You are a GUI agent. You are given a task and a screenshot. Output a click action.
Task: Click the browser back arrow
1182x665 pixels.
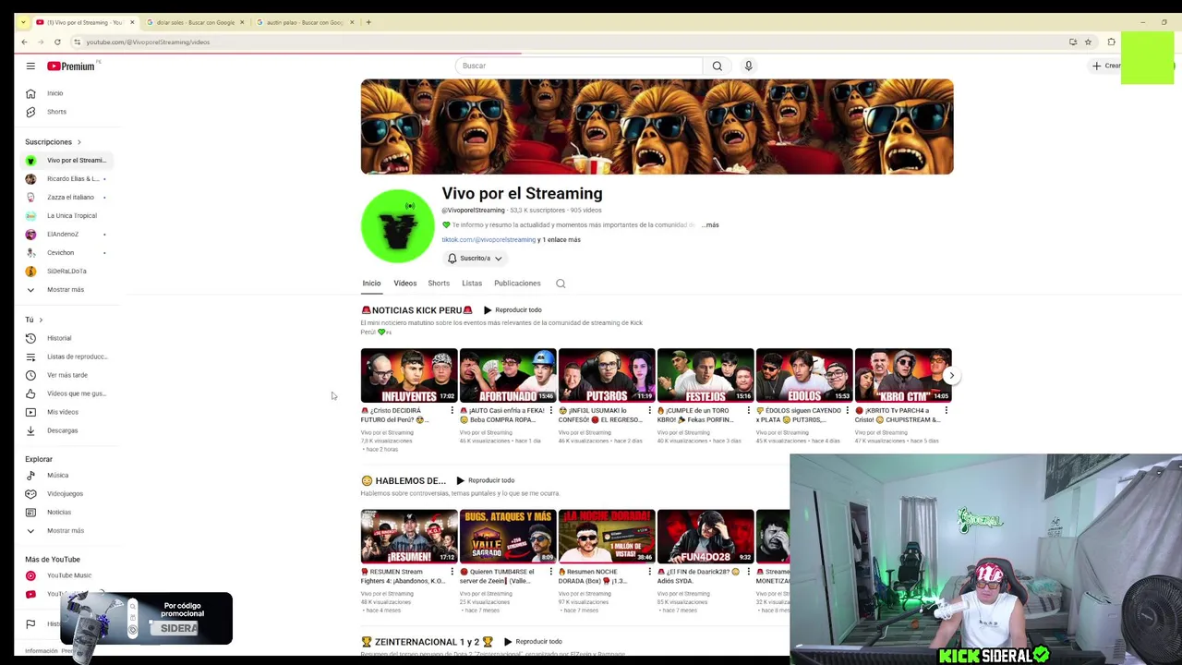[x=25, y=42]
